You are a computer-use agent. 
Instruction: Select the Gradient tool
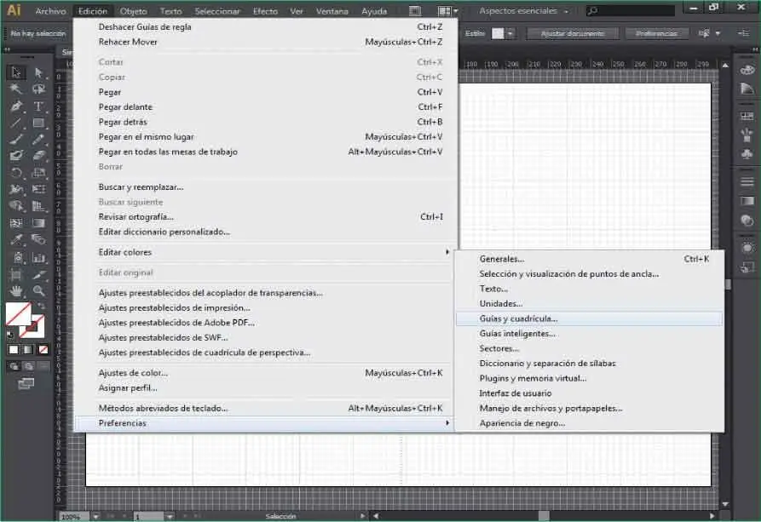pyautogui.click(x=39, y=223)
